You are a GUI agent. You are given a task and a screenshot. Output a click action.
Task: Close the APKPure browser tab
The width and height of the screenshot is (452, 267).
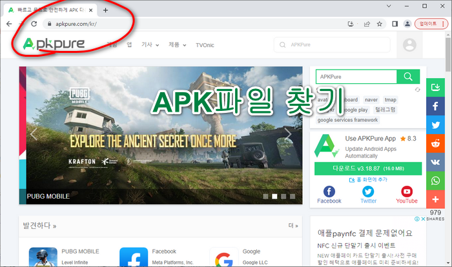pyautogui.click(x=91, y=10)
